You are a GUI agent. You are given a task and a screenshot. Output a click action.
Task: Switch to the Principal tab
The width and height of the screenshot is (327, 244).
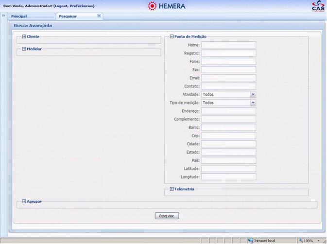[x=19, y=17]
